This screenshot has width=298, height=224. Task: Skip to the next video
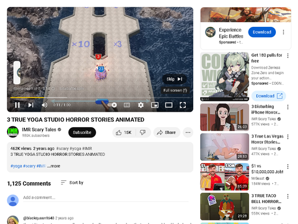pyautogui.click(x=30, y=105)
